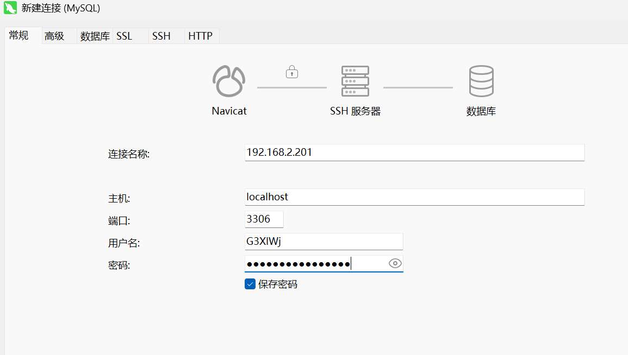Click the 连接名称 input field

click(x=414, y=153)
